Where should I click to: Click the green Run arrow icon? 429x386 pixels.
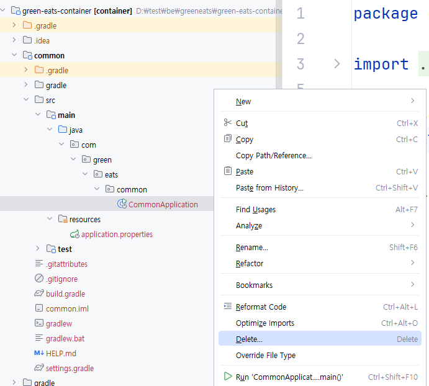tap(227, 377)
